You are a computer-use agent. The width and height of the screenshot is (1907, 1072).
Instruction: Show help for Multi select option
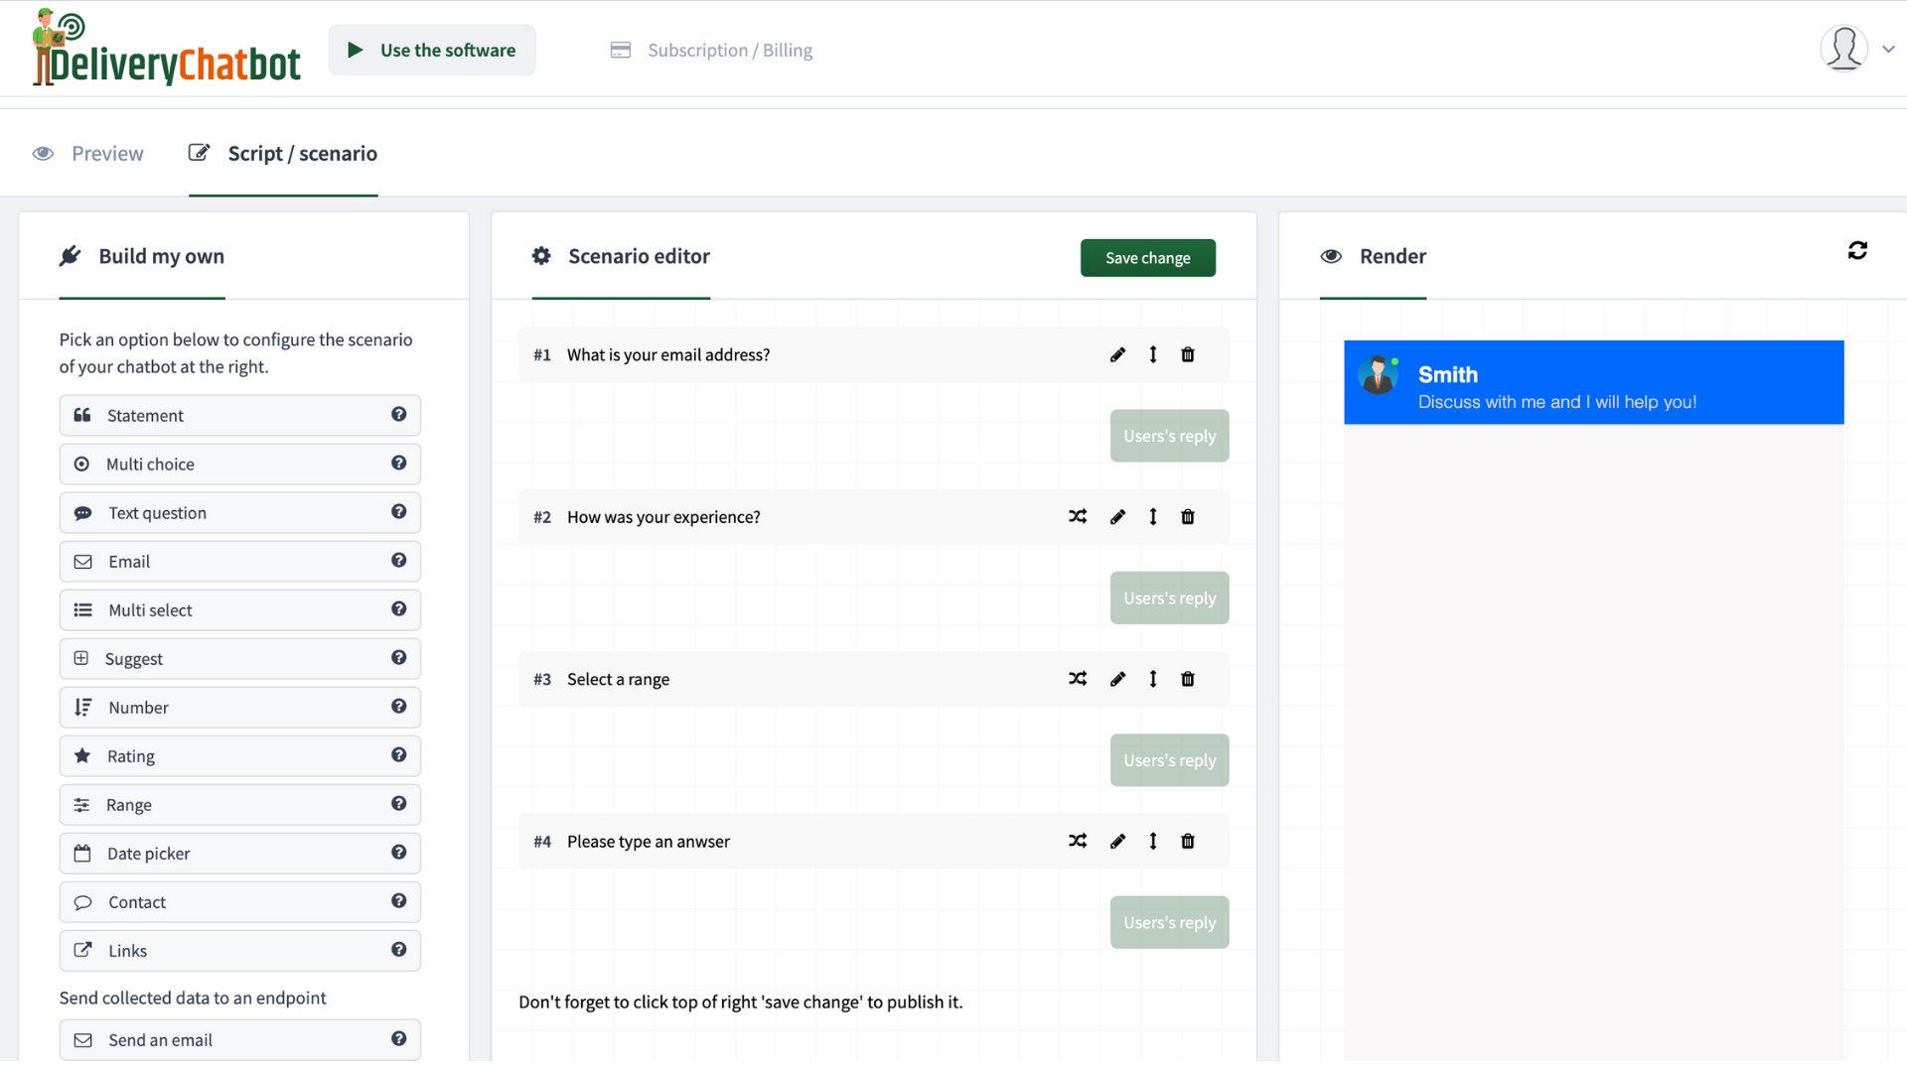pos(398,608)
